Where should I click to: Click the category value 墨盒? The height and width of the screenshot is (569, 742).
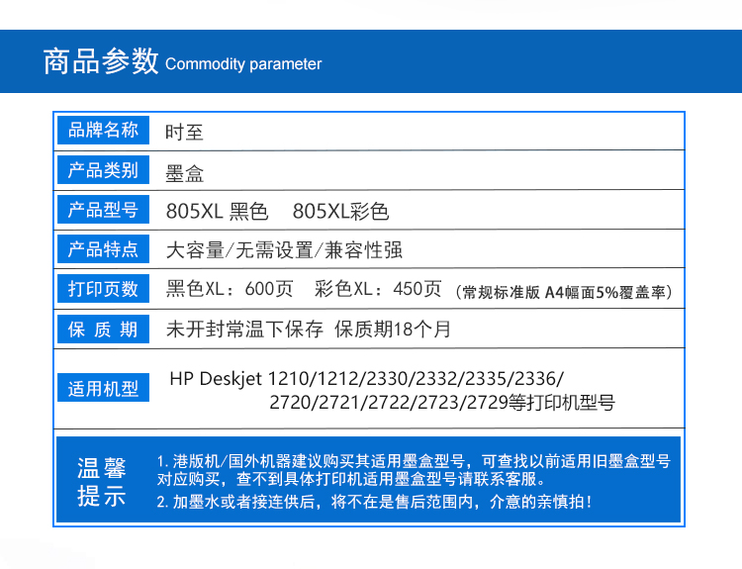(184, 173)
